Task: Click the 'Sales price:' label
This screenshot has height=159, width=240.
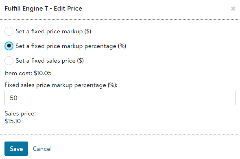Action: (x=20, y=113)
